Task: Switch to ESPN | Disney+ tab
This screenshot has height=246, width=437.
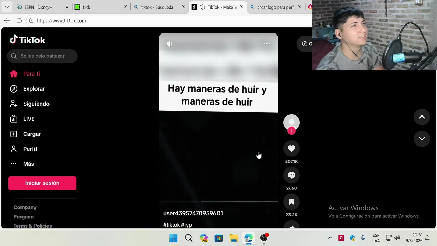Action: 43,7
